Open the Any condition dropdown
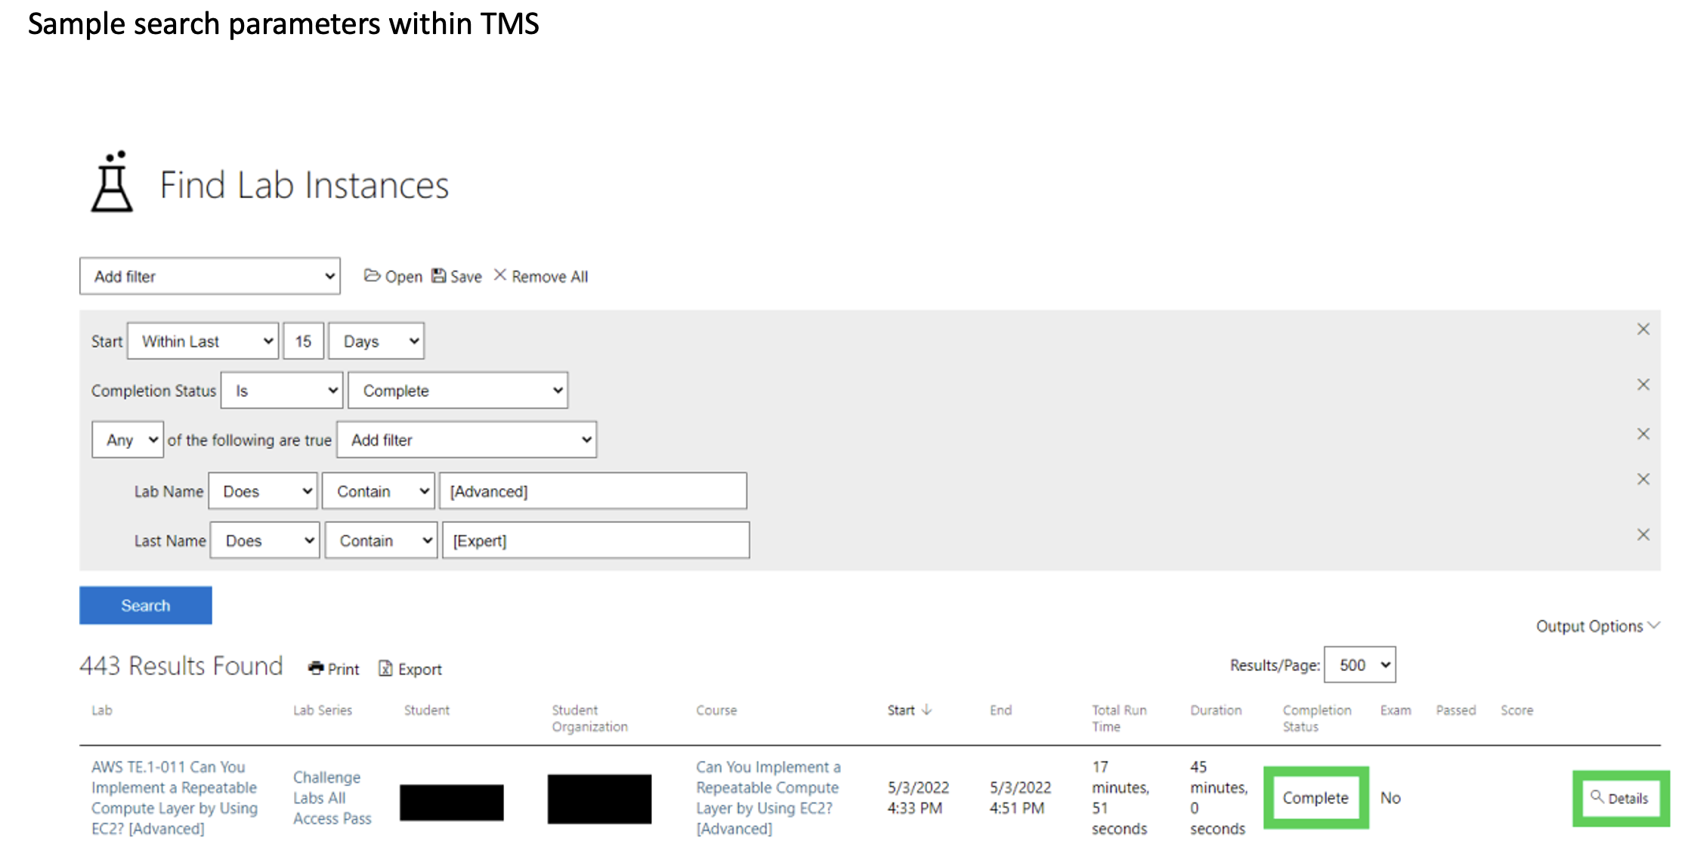Viewport: 1688px width, 857px height. point(128,440)
